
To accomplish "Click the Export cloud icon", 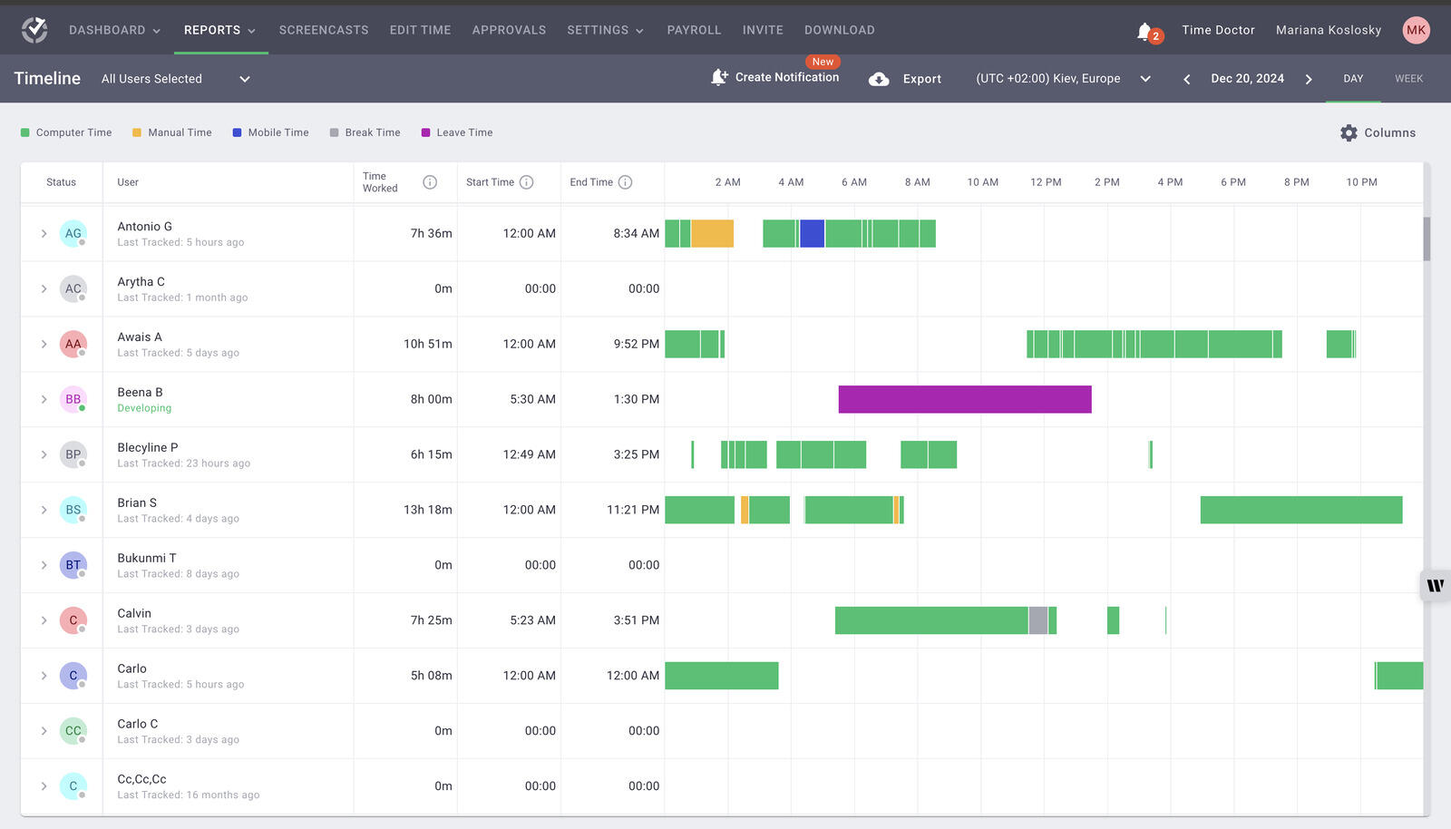I will point(879,79).
